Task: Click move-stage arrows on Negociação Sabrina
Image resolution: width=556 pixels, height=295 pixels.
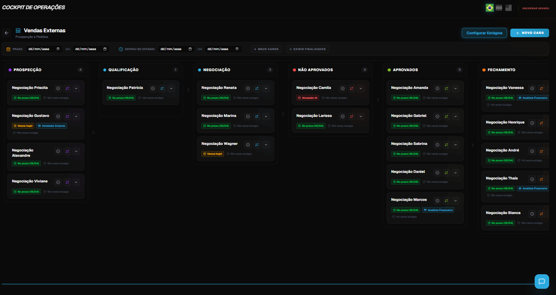Action: [446, 145]
